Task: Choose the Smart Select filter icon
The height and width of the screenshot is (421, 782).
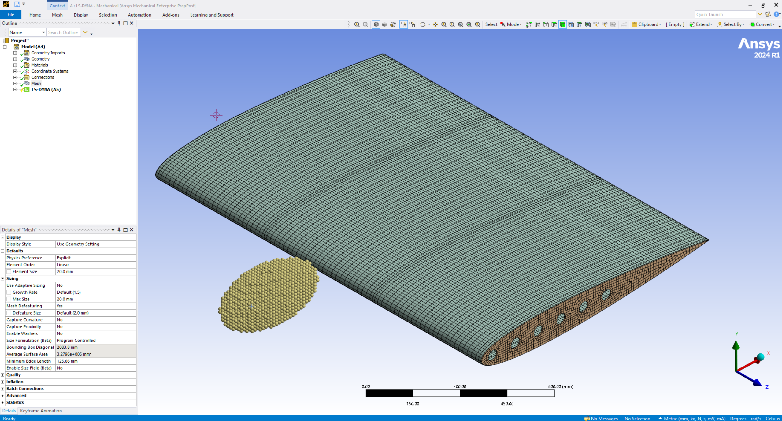Action: (x=529, y=24)
